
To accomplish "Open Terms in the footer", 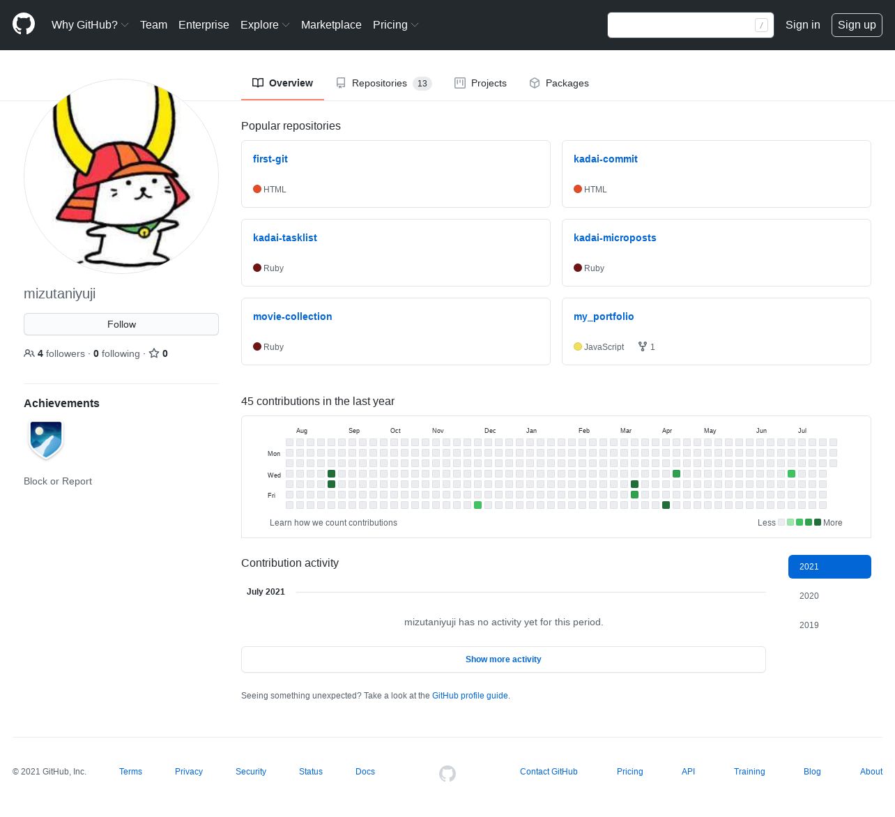I will point(130,772).
